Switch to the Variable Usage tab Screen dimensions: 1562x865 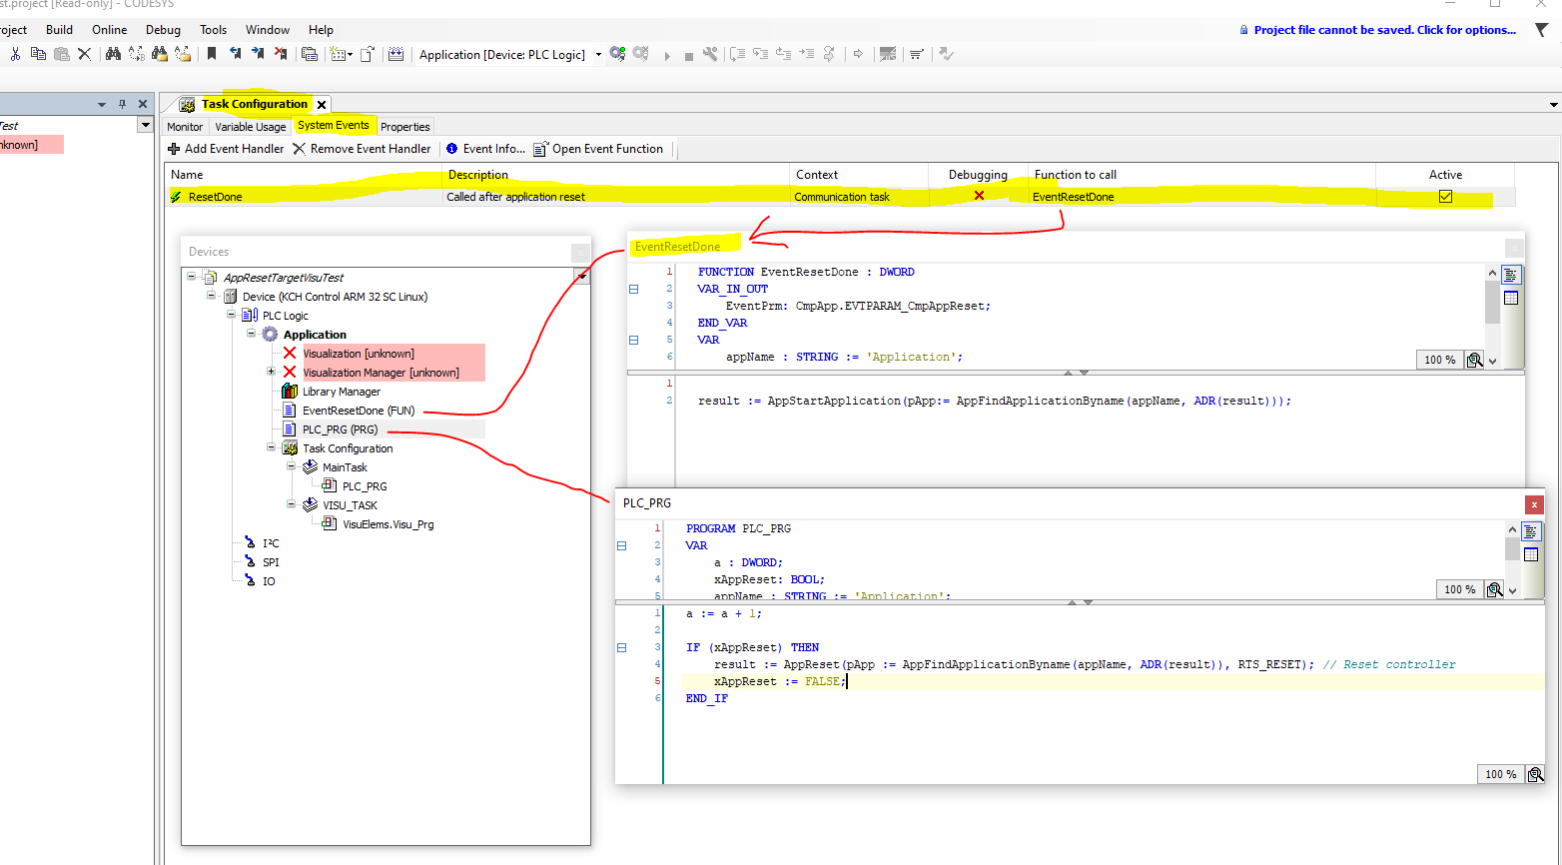(x=250, y=127)
